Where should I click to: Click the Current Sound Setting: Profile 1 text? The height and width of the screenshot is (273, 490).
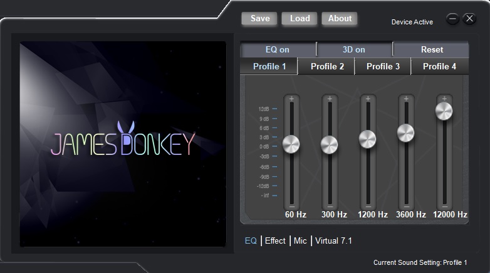coord(420,262)
